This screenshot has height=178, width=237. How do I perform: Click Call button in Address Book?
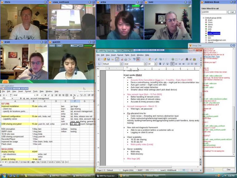[x=232, y=12]
